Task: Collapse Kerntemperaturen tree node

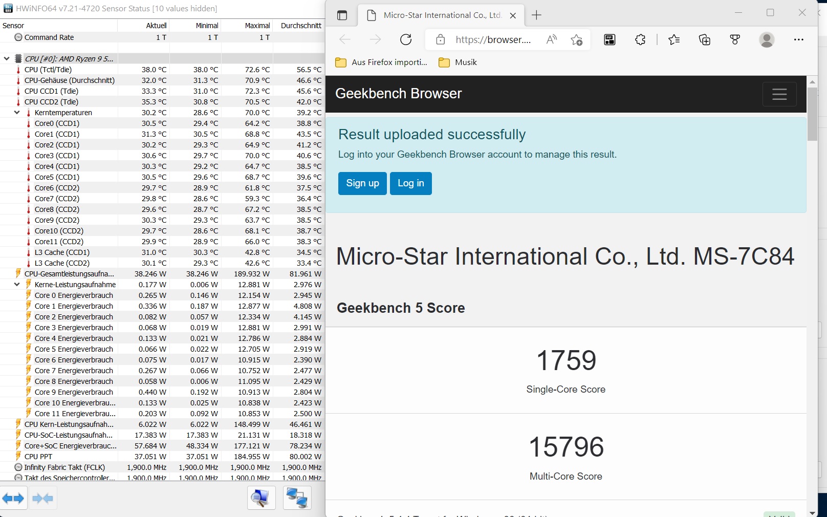Action: [x=17, y=112]
